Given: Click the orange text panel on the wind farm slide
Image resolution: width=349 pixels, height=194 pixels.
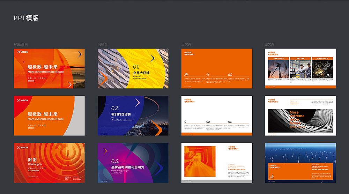Looking at the screenshot, I should (300, 172).
